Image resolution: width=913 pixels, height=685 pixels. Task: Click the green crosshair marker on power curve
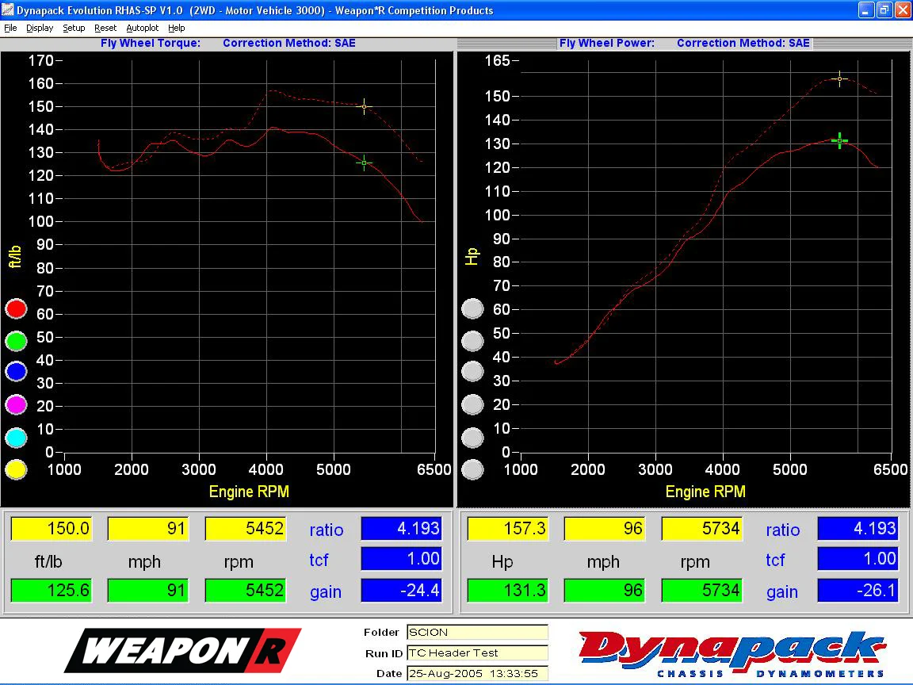click(x=839, y=140)
